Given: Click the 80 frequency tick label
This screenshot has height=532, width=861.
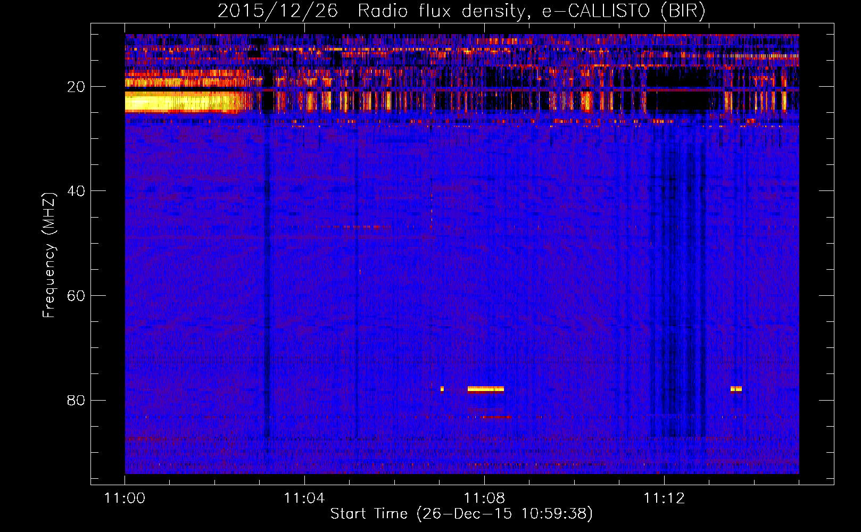Looking at the screenshot, I should [77, 400].
